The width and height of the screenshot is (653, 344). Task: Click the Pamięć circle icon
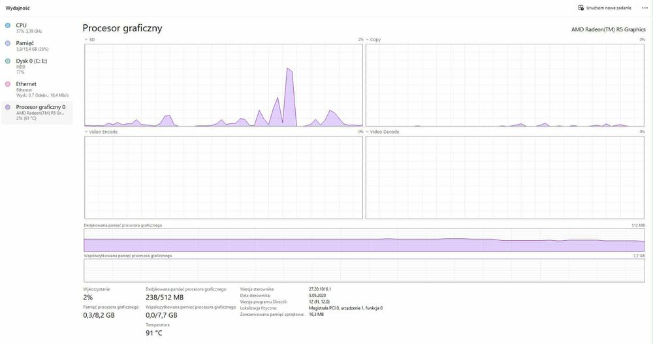[x=7, y=43]
